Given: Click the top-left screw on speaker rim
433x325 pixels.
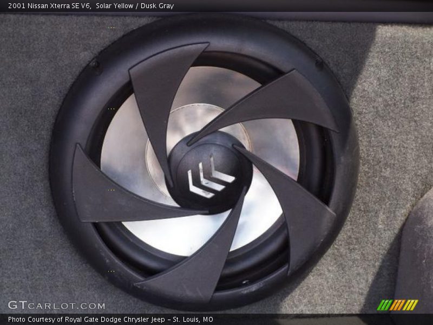Looking at the screenshot, I should [95, 63].
